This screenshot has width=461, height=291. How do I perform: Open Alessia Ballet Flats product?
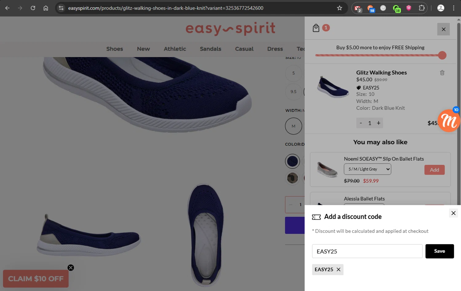click(x=364, y=199)
